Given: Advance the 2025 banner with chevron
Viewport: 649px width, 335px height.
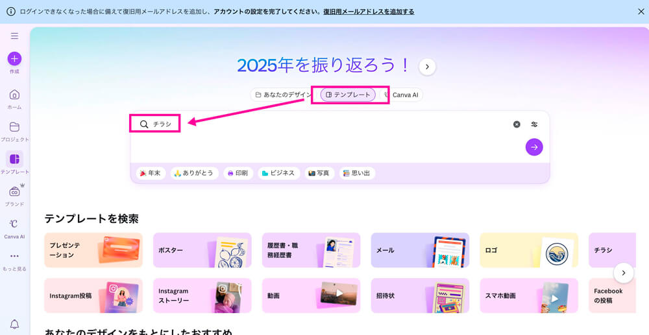Looking at the screenshot, I should click(x=427, y=67).
